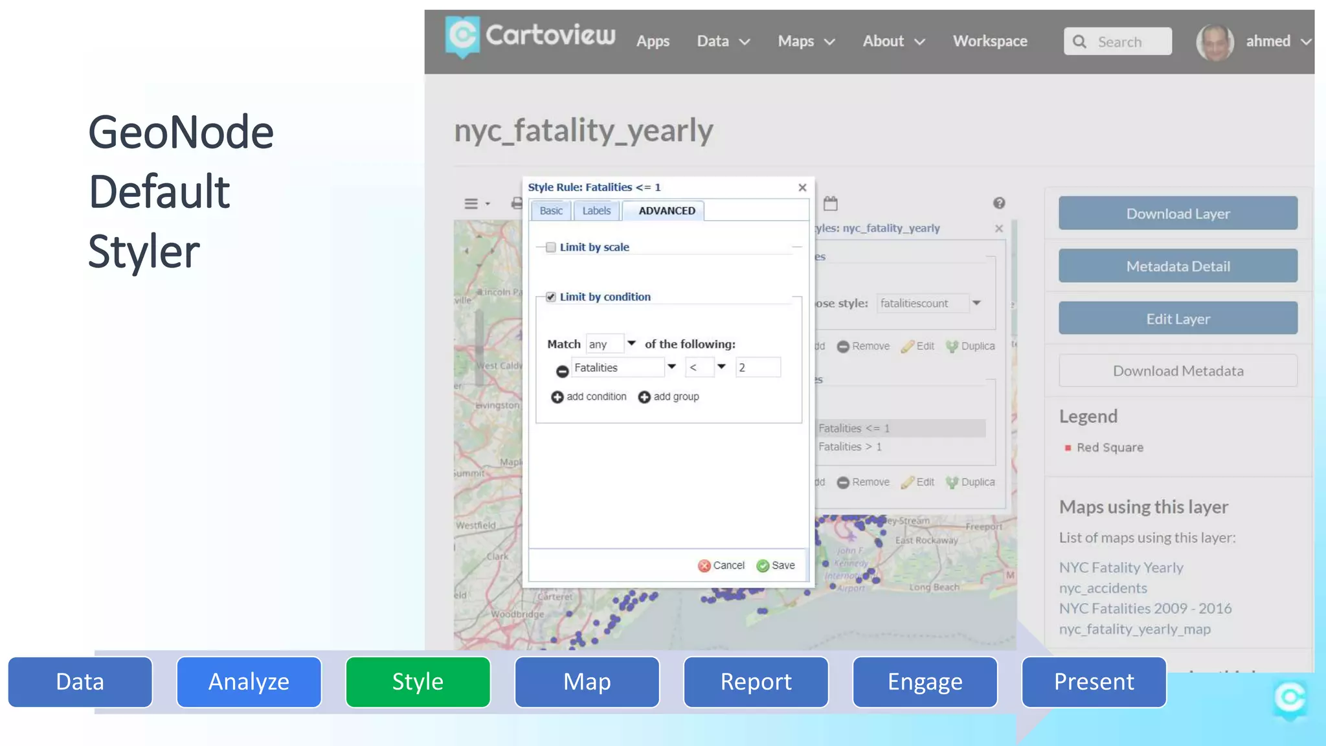Click the Map workflow button
This screenshot has width=1326, height=746.
coord(587,682)
